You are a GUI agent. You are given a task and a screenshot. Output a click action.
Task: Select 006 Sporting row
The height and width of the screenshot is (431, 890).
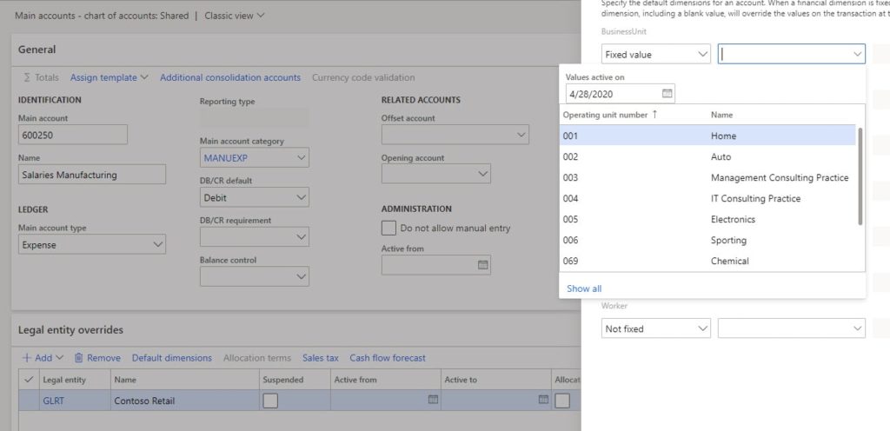[707, 240]
